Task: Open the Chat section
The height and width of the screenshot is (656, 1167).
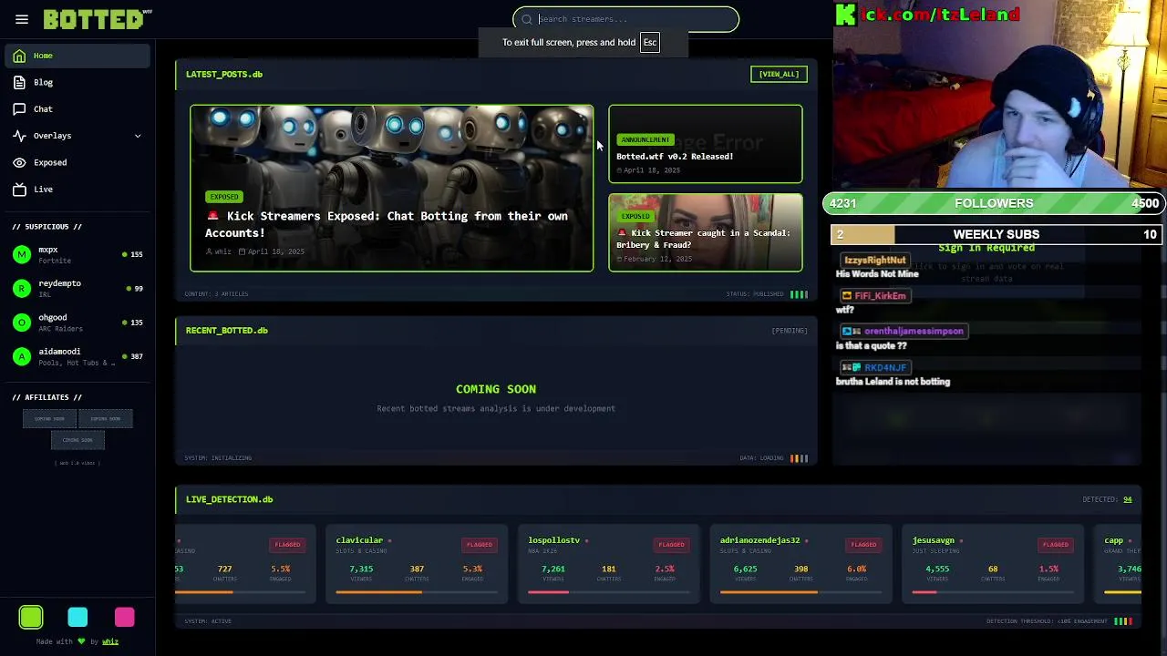Action: pos(77,108)
